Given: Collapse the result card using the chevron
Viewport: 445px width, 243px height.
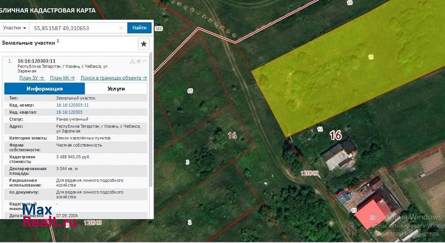Looking at the screenshot, I should coord(145,61).
